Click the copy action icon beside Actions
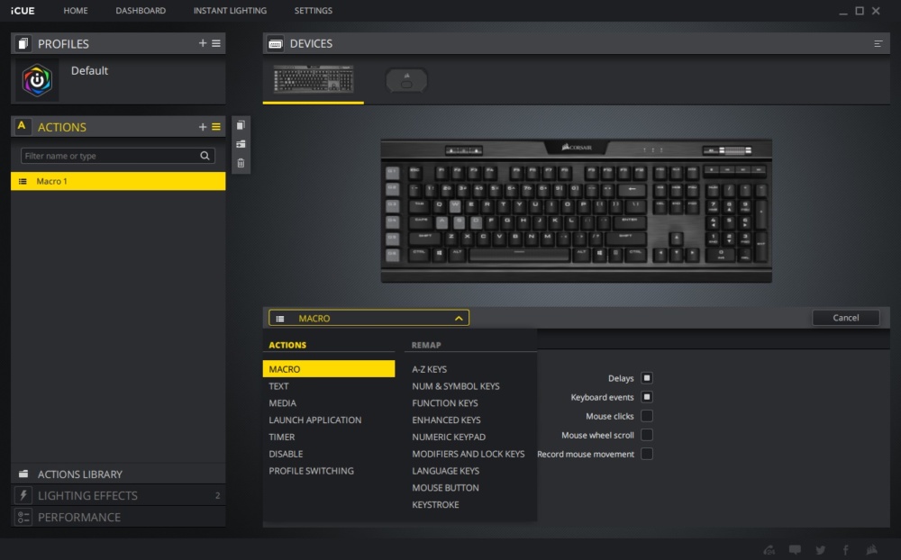 pyautogui.click(x=241, y=125)
